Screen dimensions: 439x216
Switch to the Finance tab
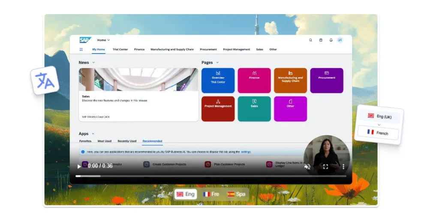tap(139, 49)
